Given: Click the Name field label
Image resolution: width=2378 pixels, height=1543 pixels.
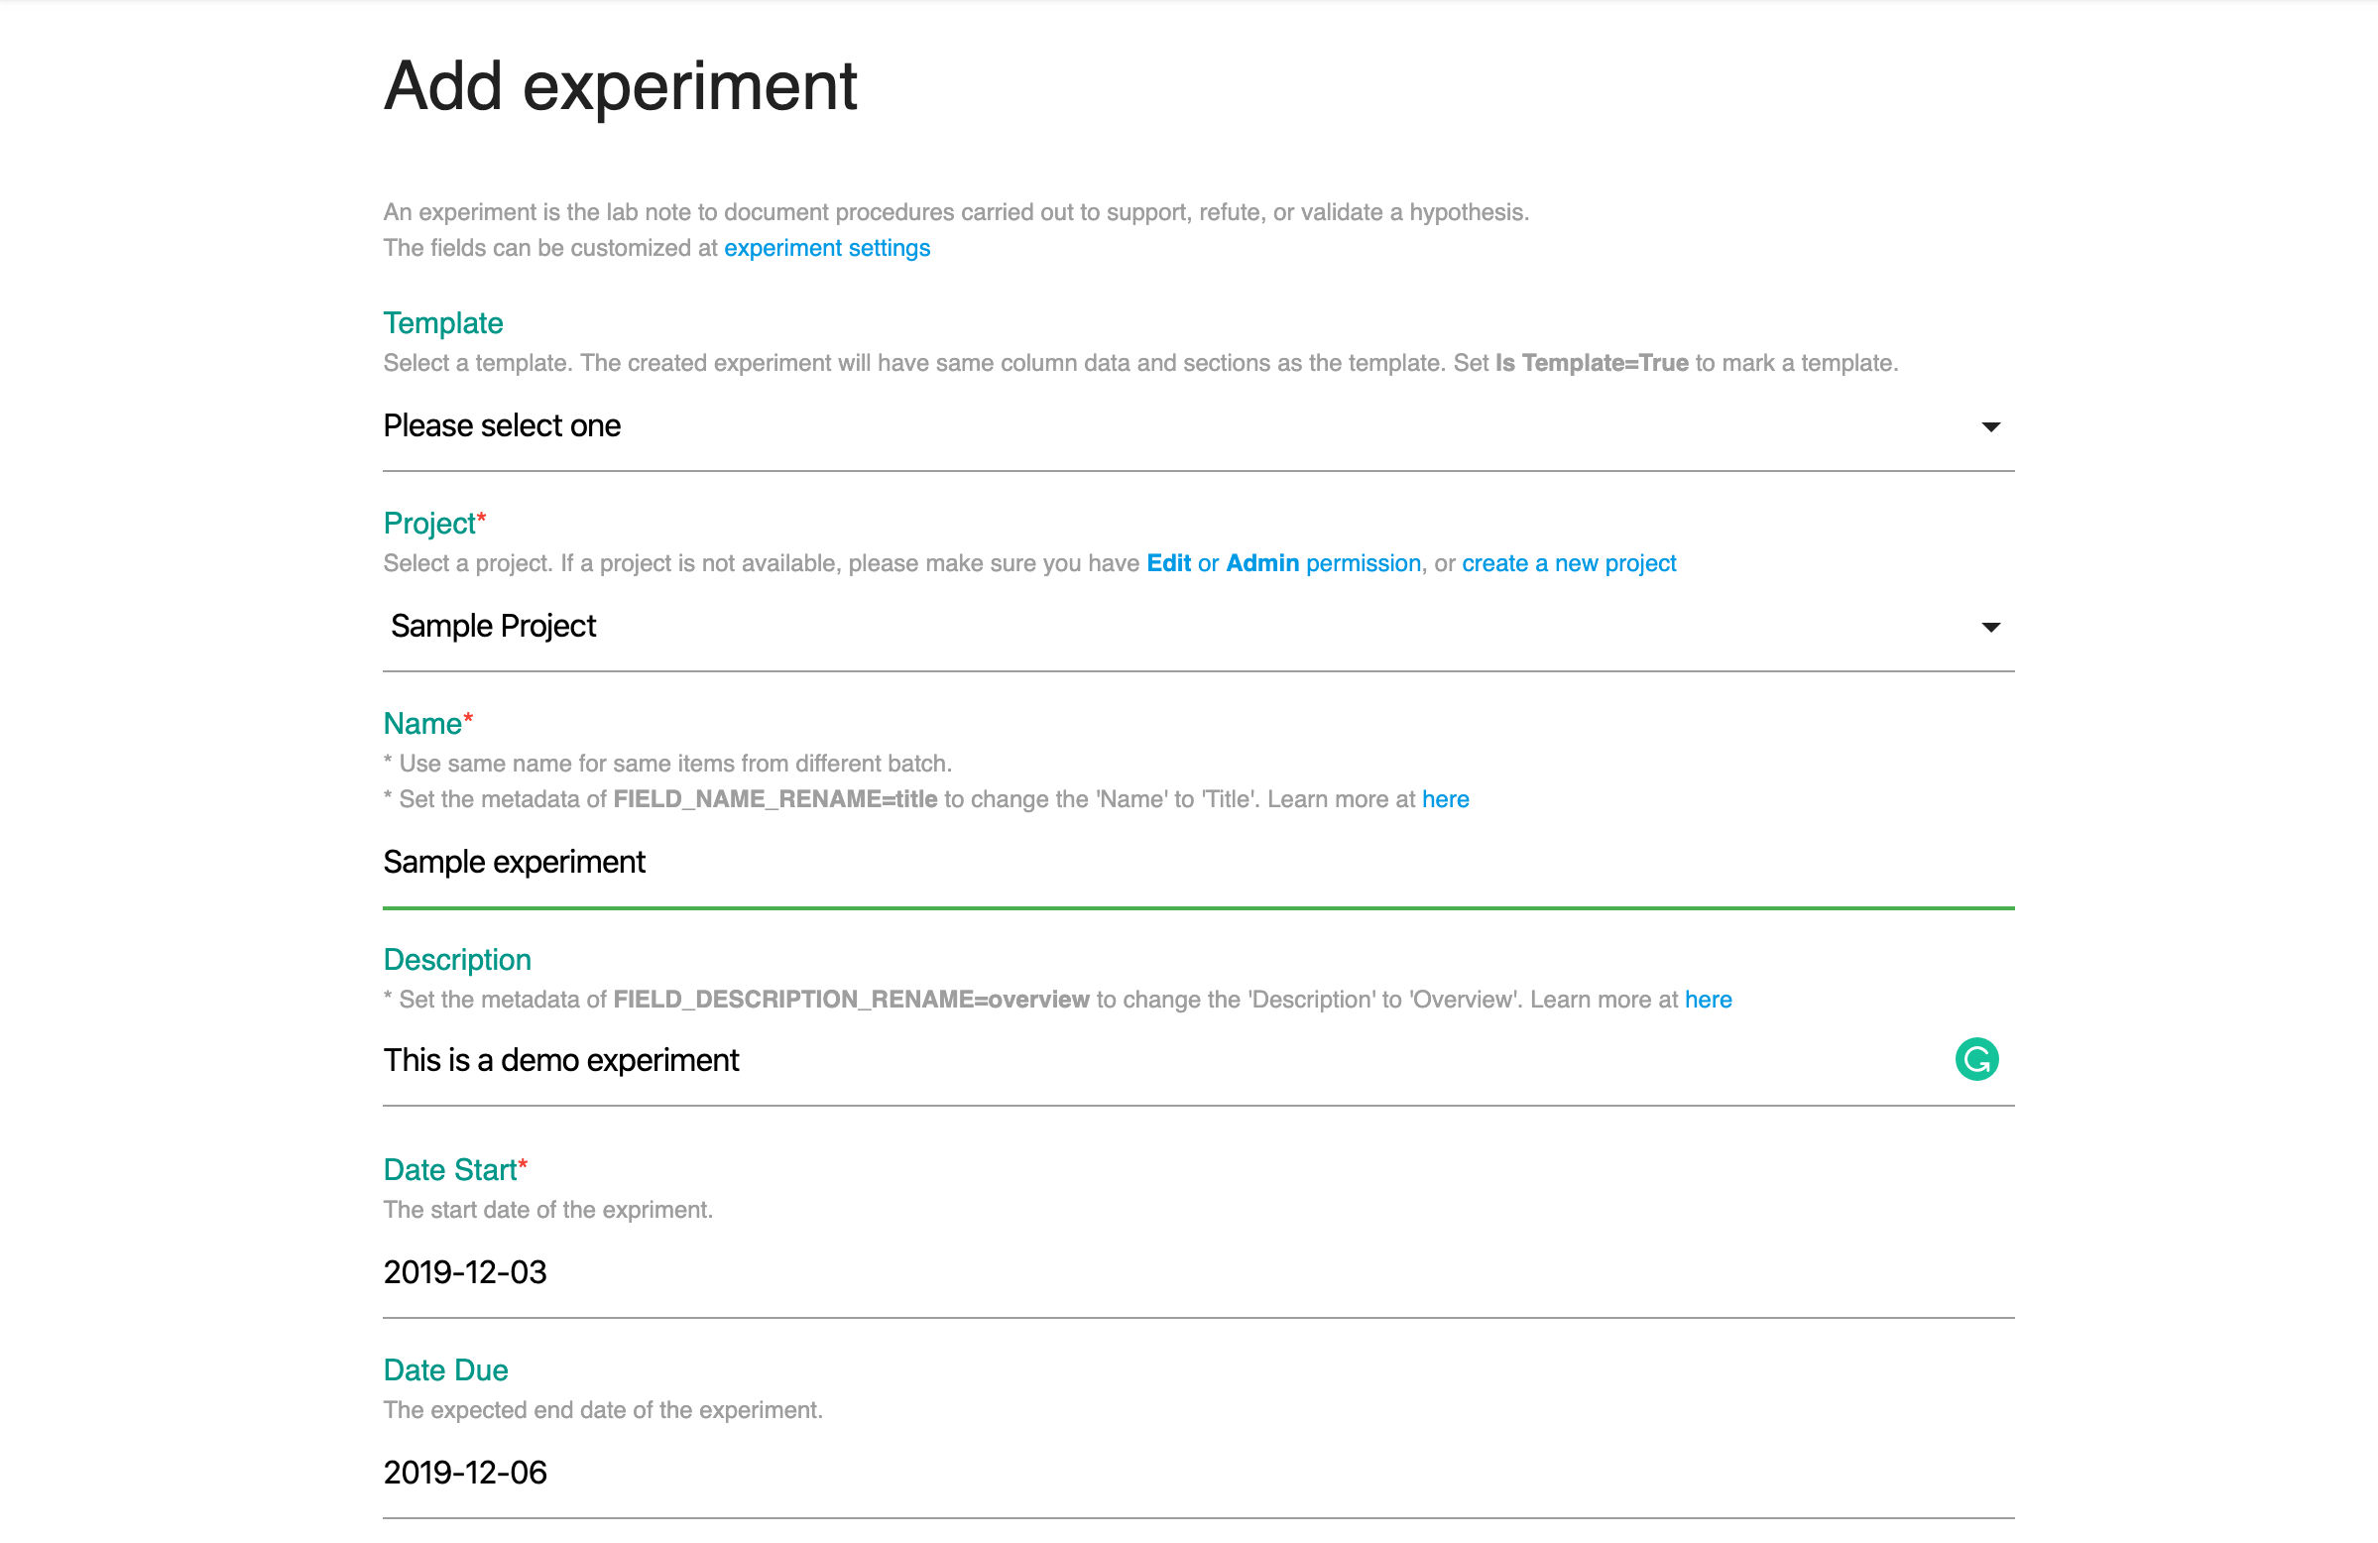Looking at the screenshot, I should tap(422, 724).
